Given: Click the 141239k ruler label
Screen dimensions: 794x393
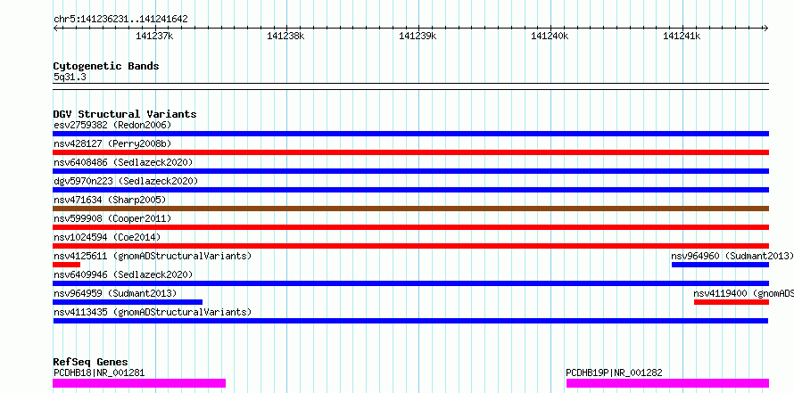Looking at the screenshot, I should pyautogui.click(x=418, y=36).
